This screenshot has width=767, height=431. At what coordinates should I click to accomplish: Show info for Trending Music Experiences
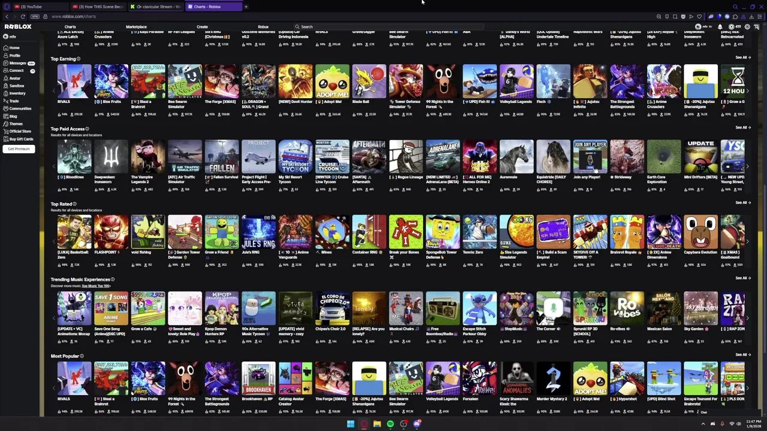113,280
